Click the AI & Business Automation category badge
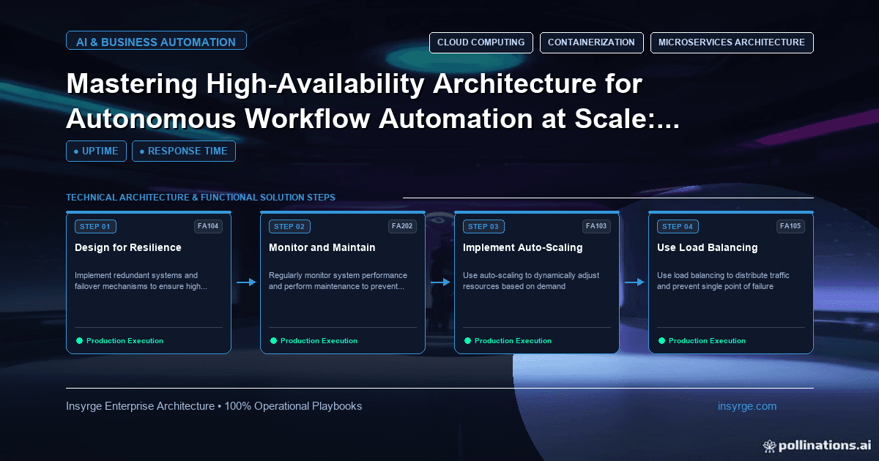 pyautogui.click(x=156, y=42)
